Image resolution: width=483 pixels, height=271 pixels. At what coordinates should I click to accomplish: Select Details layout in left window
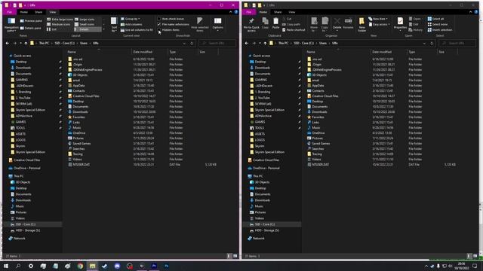[88, 29]
